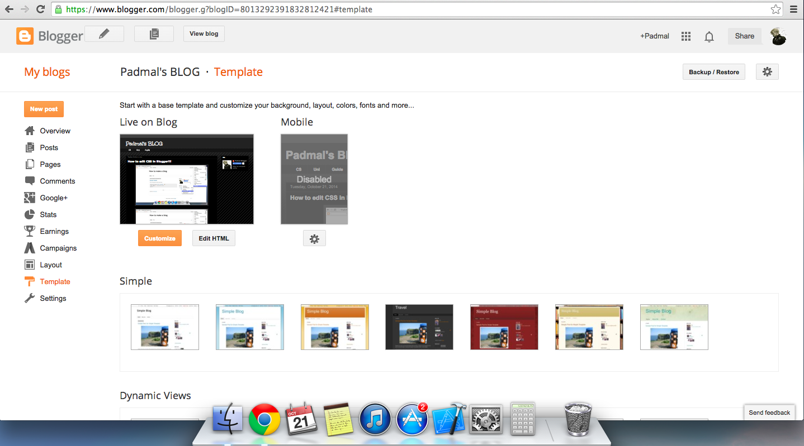Click the settings gear next to Backup / Restore

[x=767, y=71]
